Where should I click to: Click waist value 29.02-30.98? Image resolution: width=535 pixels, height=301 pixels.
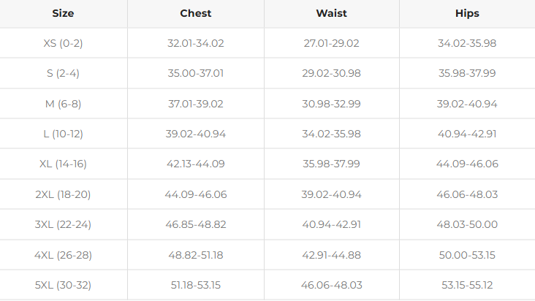[331, 73]
